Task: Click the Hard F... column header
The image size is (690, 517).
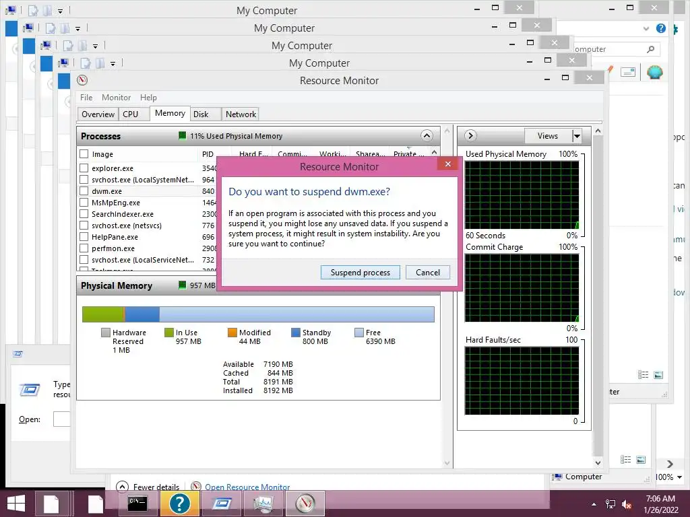Action: tap(253, 154)
